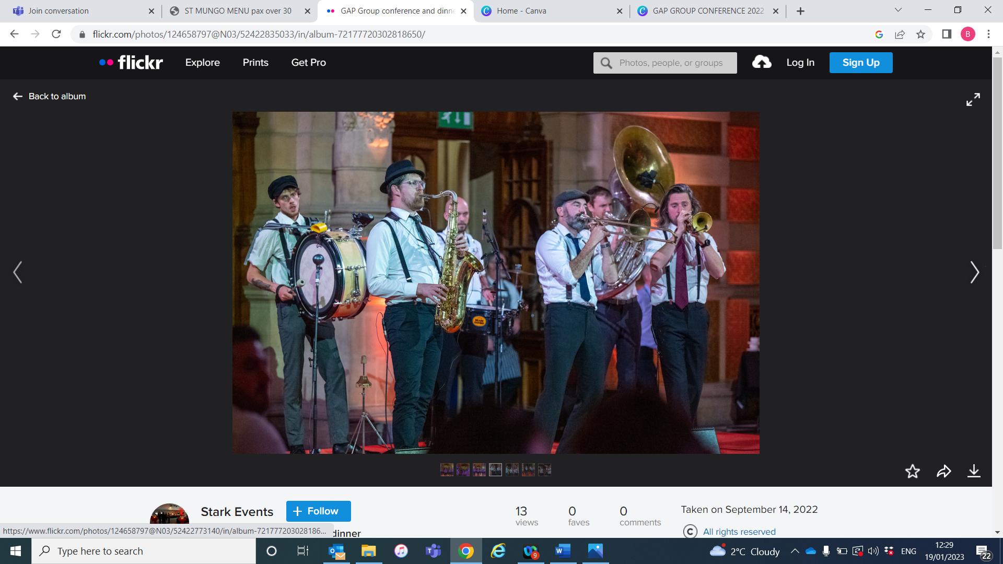The image size is (1003, 564).
Task: Go to previous photo with the left chevron
Action: (18, 272)
